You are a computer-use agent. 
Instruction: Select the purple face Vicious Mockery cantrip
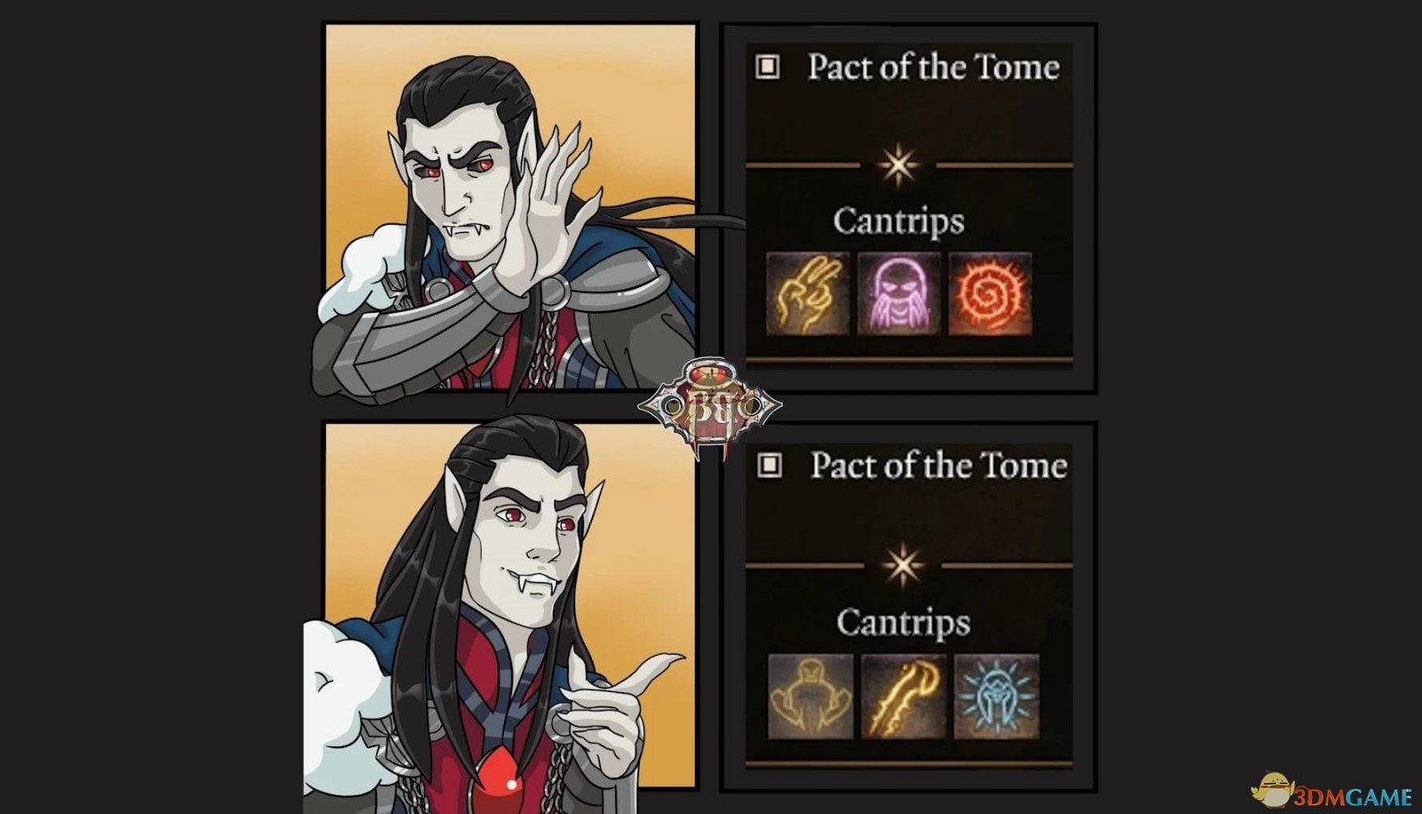[899, 294]
